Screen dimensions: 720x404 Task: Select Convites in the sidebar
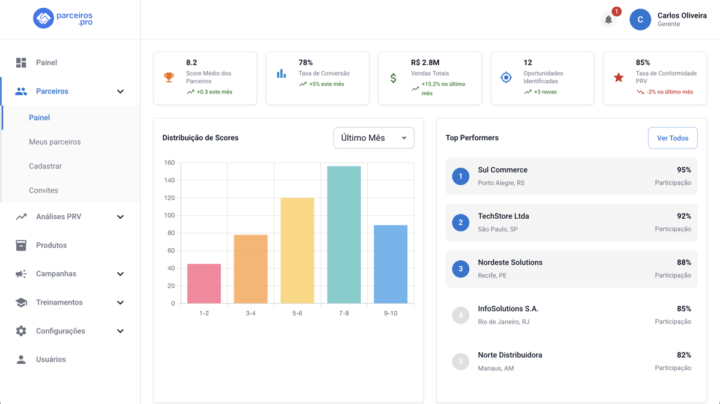pos(44,191)
